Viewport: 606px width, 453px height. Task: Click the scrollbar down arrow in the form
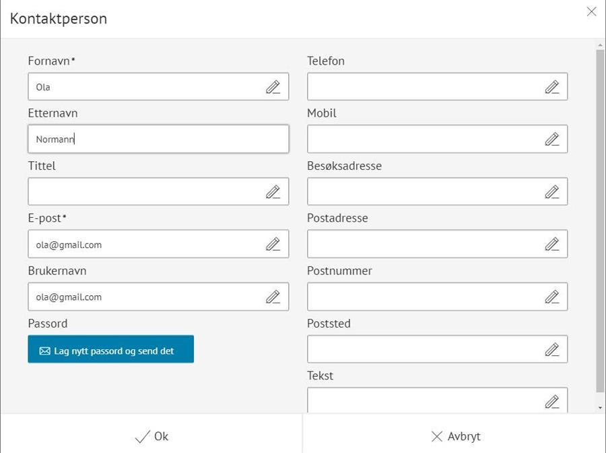600,408
